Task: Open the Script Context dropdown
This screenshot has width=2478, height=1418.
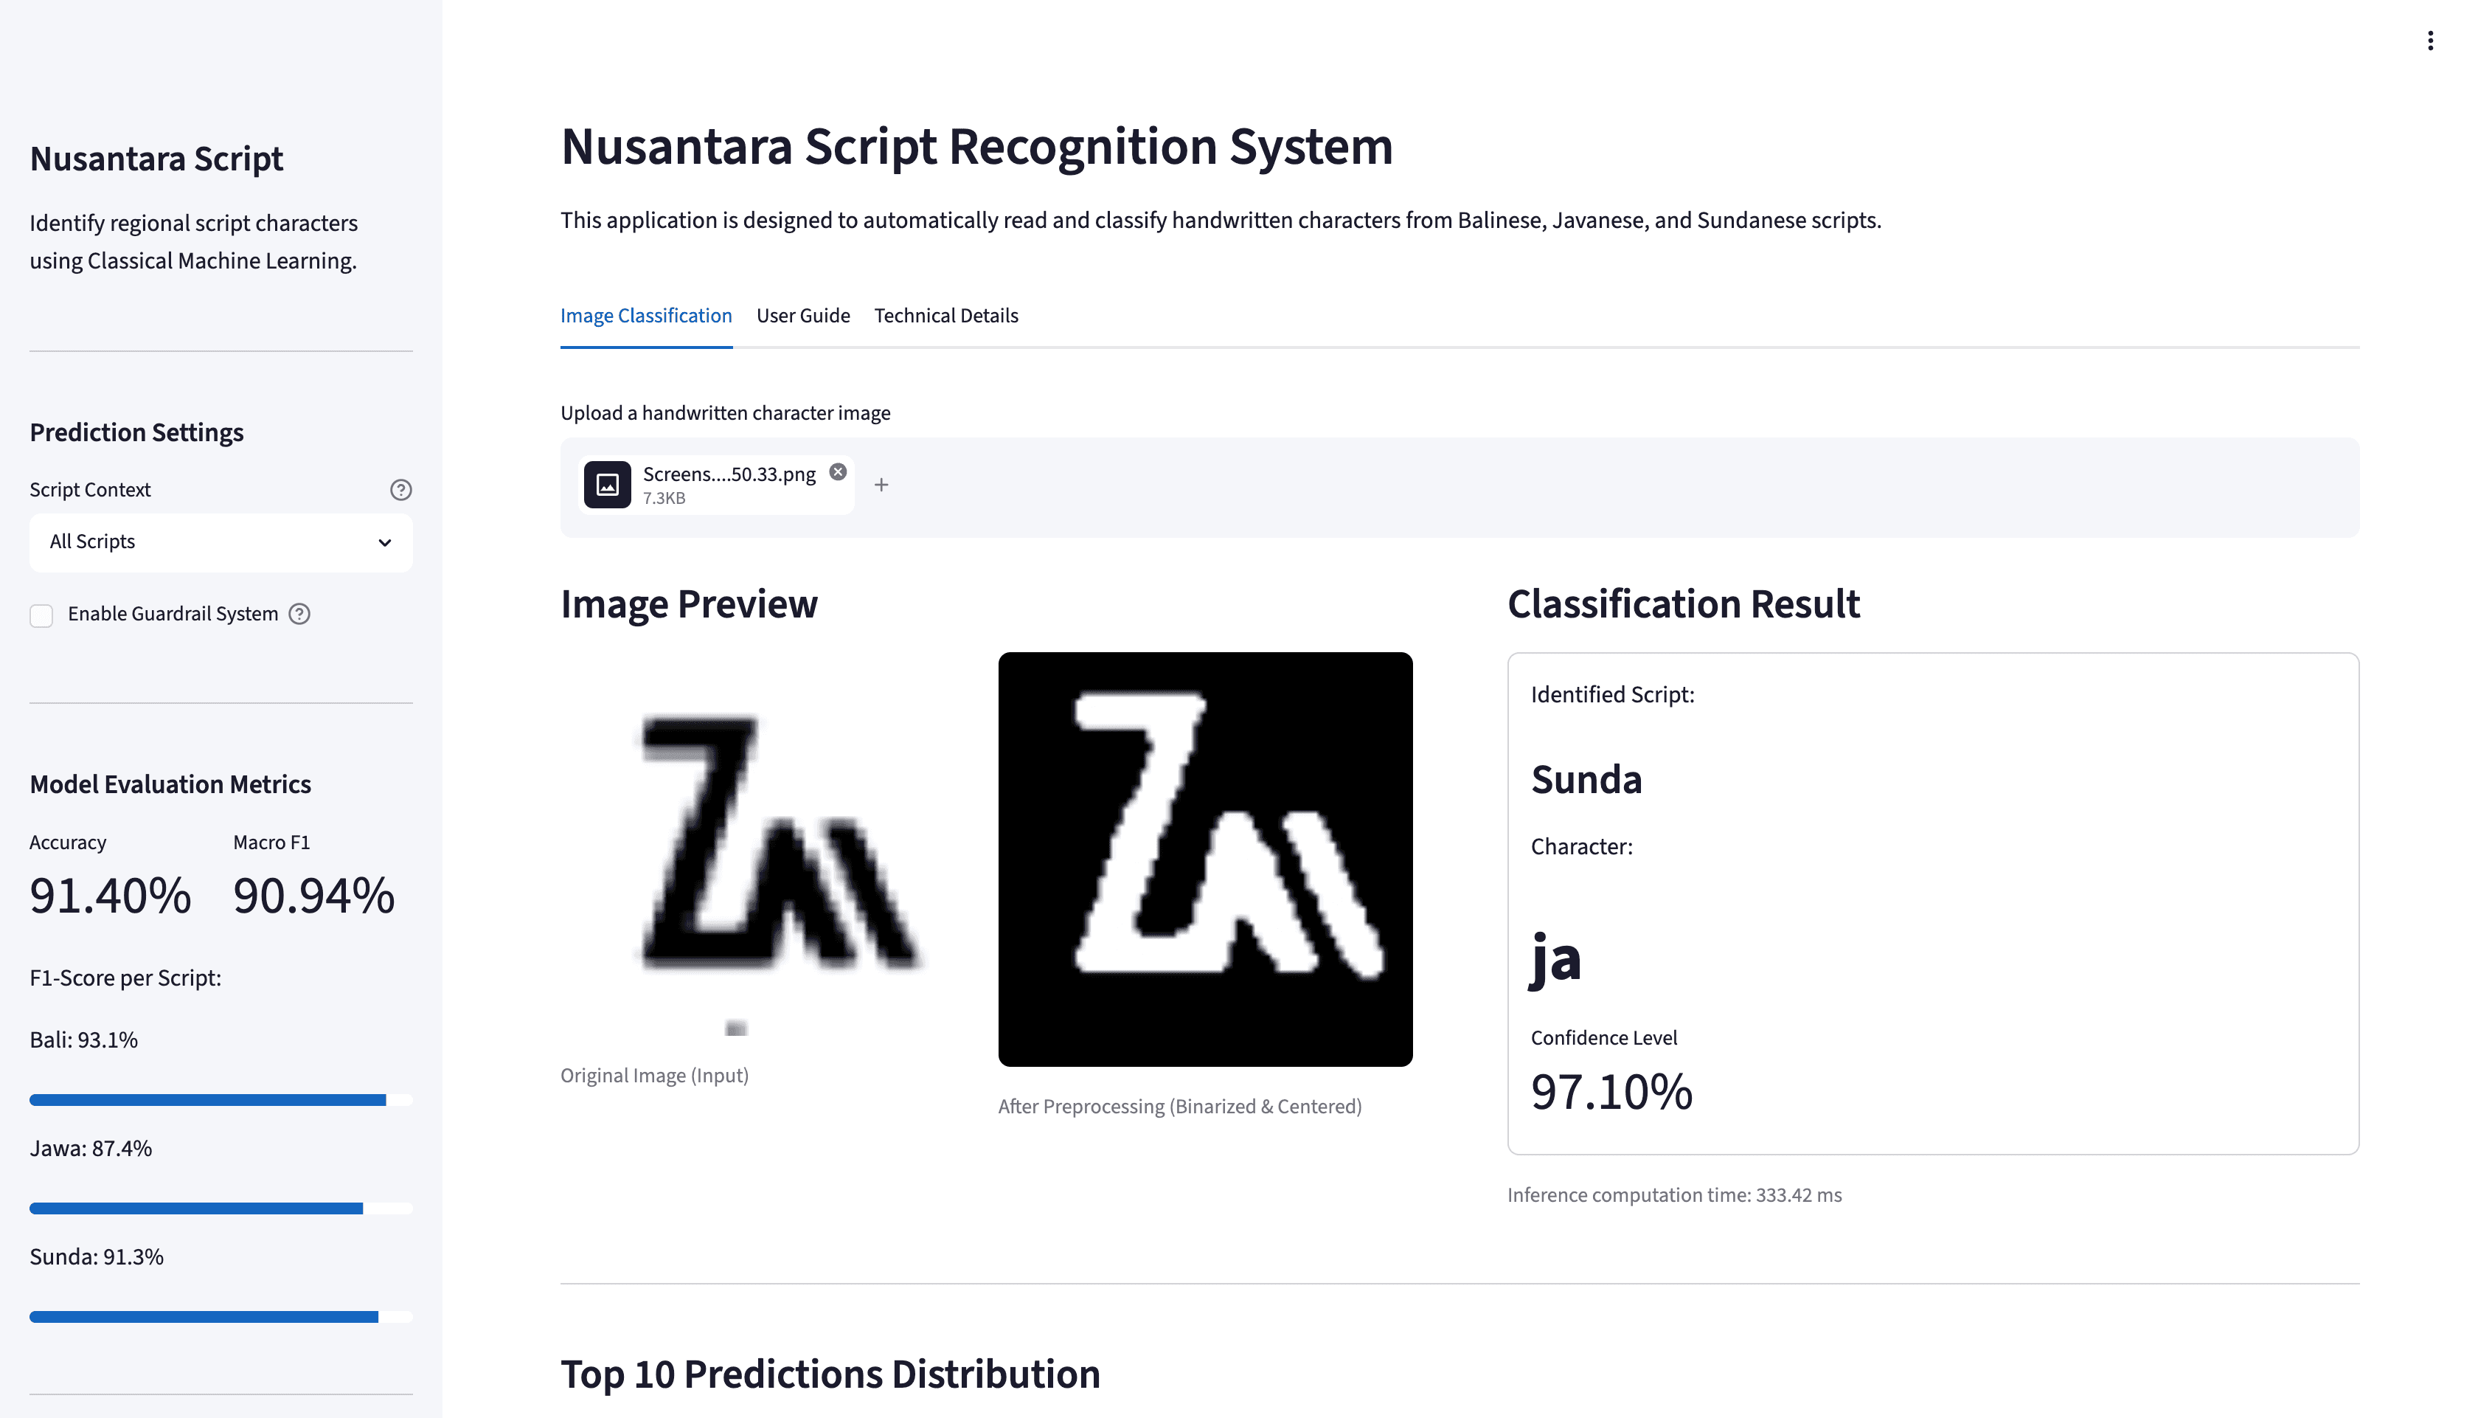Action: 221,542
